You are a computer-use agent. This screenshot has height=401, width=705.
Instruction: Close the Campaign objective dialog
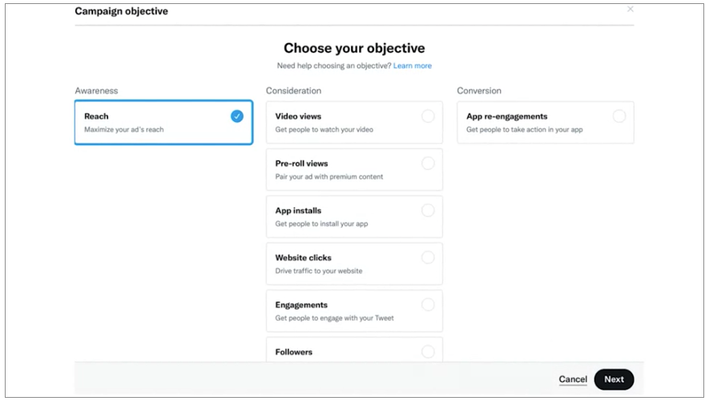pyautogui.click(x=630, y=9)
